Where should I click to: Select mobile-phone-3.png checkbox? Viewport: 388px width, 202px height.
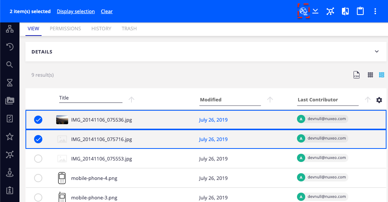pos(38,197)
